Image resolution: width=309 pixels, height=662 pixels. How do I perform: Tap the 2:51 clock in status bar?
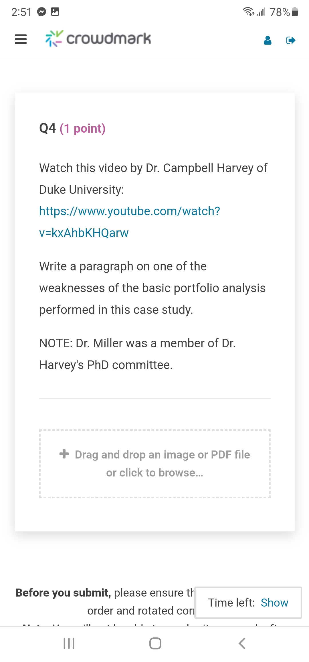point(21,12)
